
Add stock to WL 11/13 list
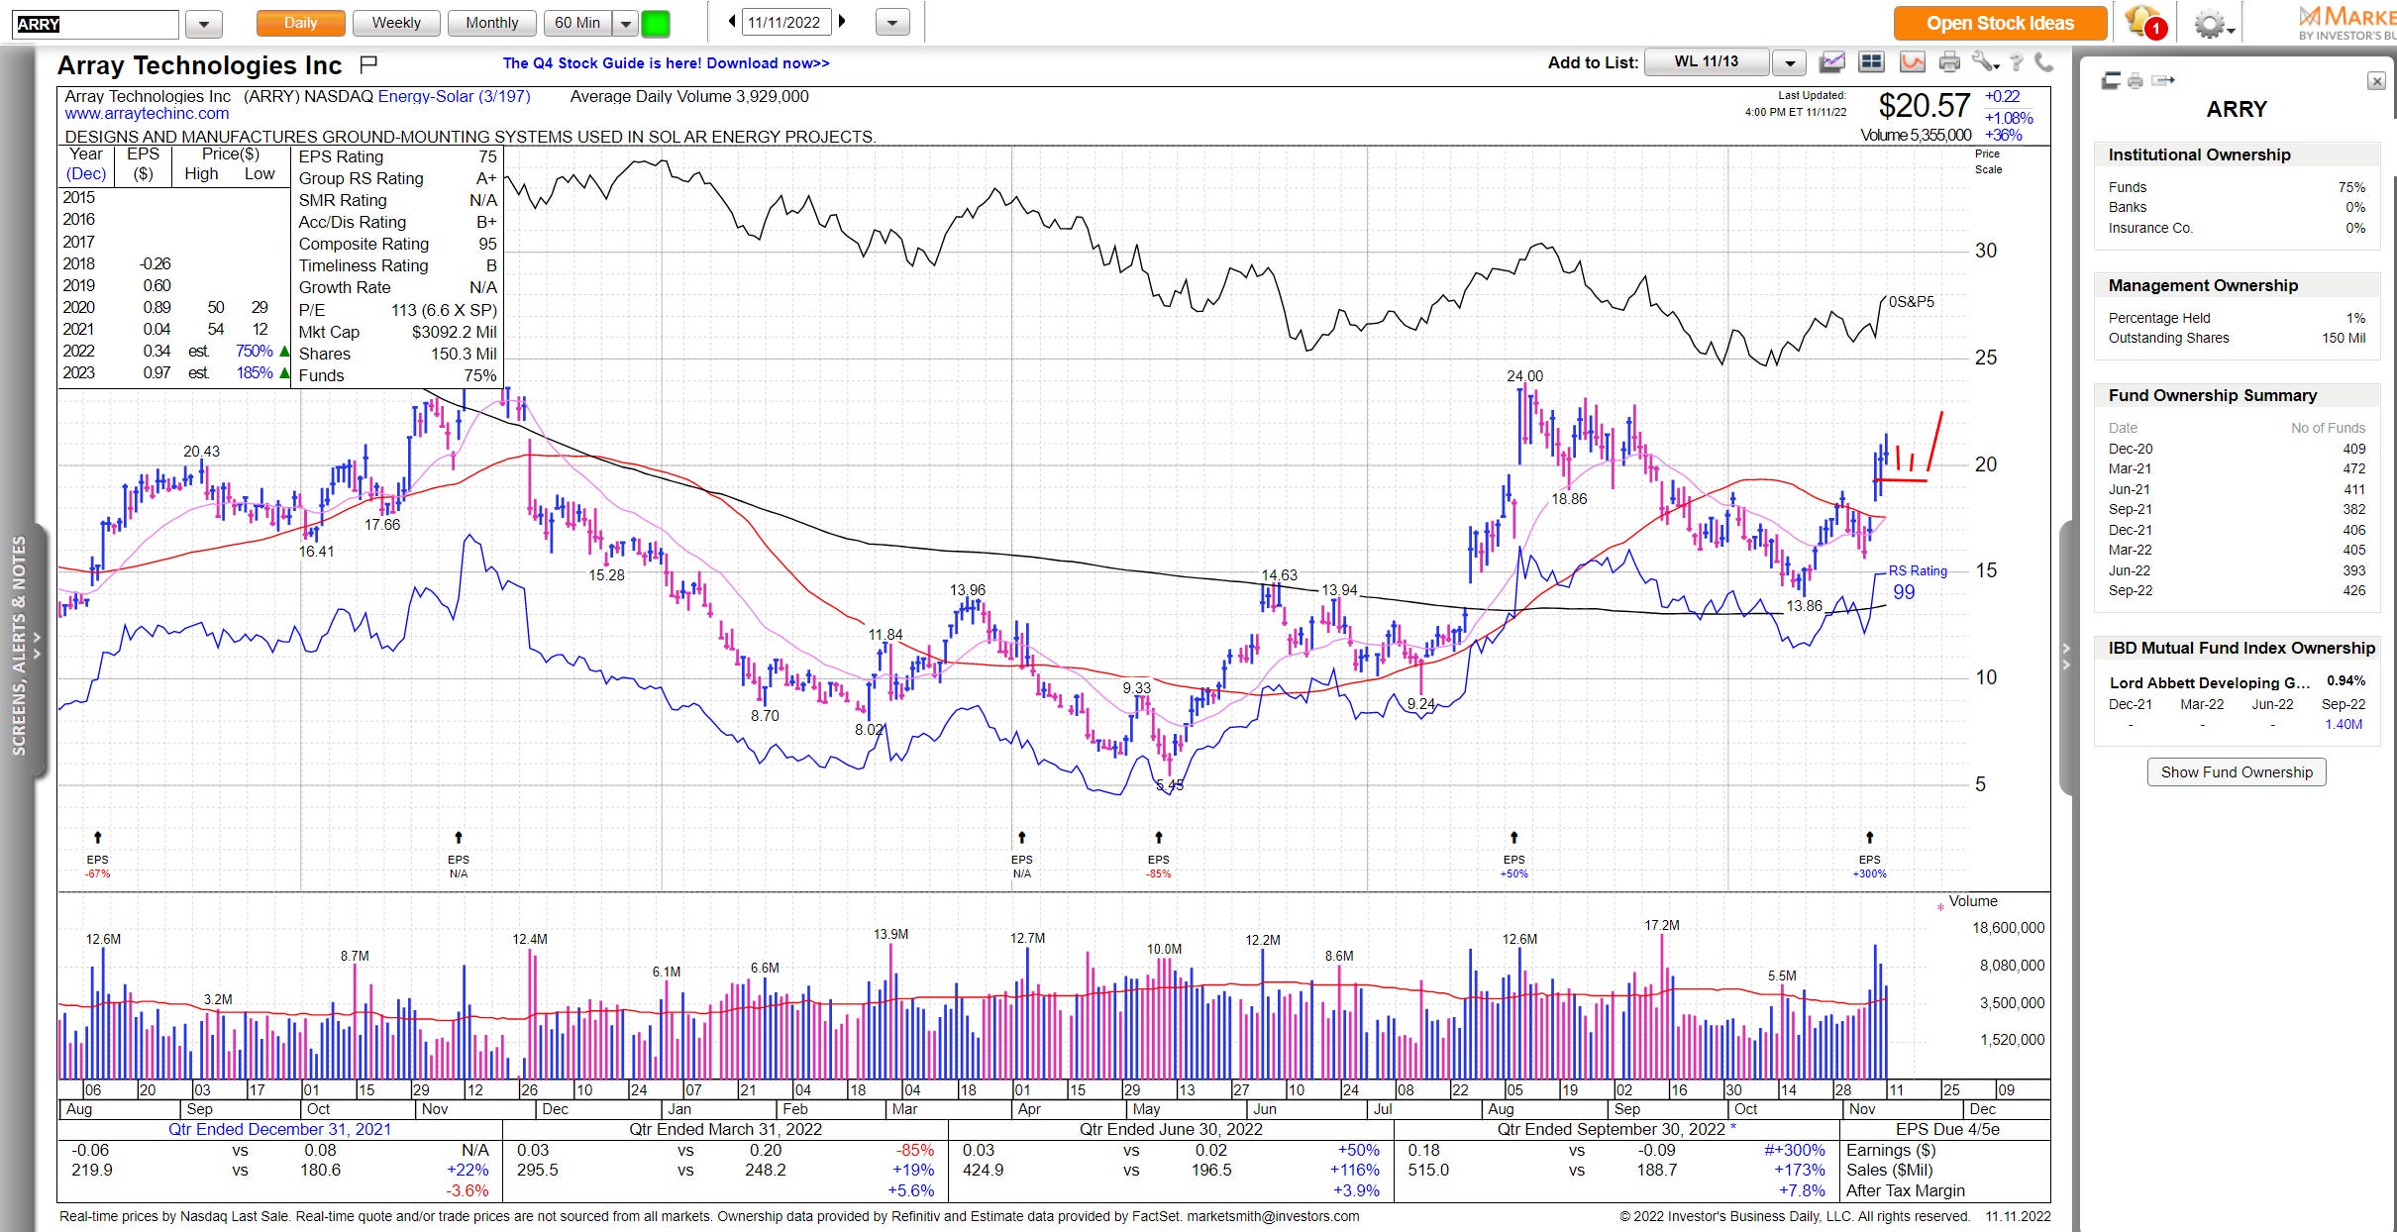(x=1706, y=61)
